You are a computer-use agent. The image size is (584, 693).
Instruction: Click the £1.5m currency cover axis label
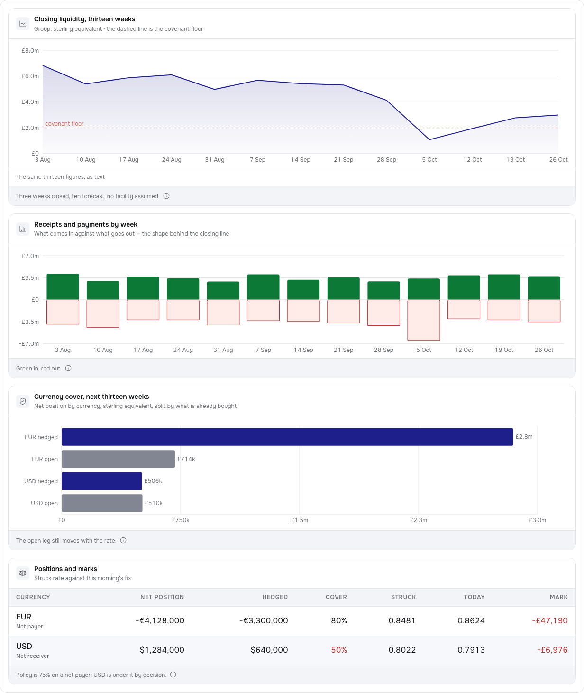pos(300,520)
